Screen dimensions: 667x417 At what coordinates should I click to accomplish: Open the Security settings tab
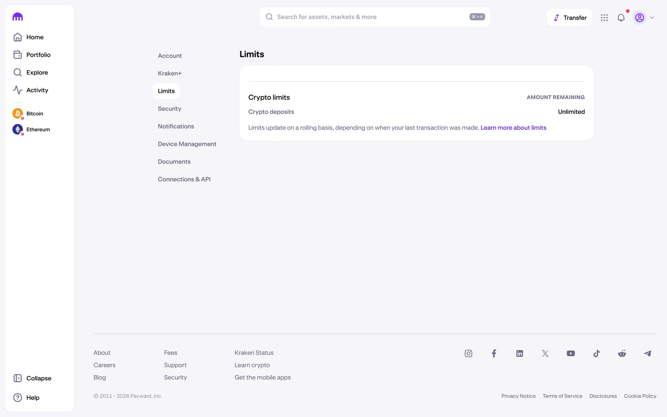(170, 109)
